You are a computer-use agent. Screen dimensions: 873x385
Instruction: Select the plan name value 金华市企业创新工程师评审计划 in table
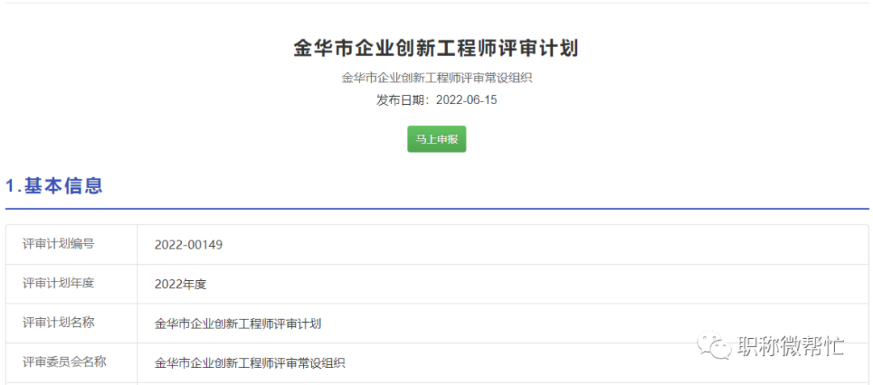pyautogui.click(x=238, y=324)
